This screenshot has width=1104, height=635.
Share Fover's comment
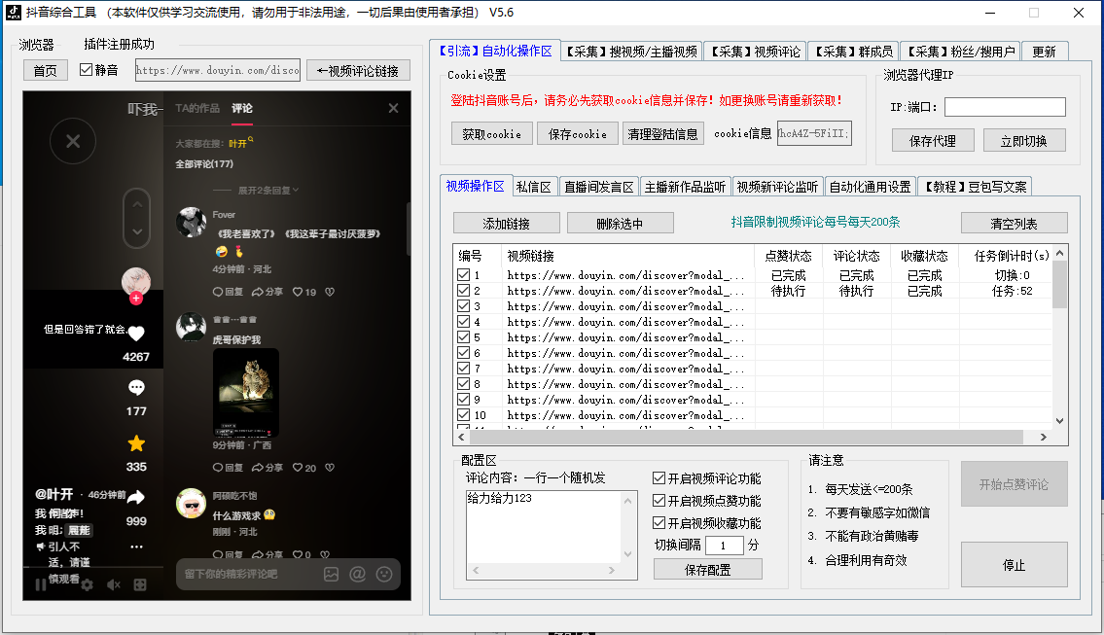point(267,292)
